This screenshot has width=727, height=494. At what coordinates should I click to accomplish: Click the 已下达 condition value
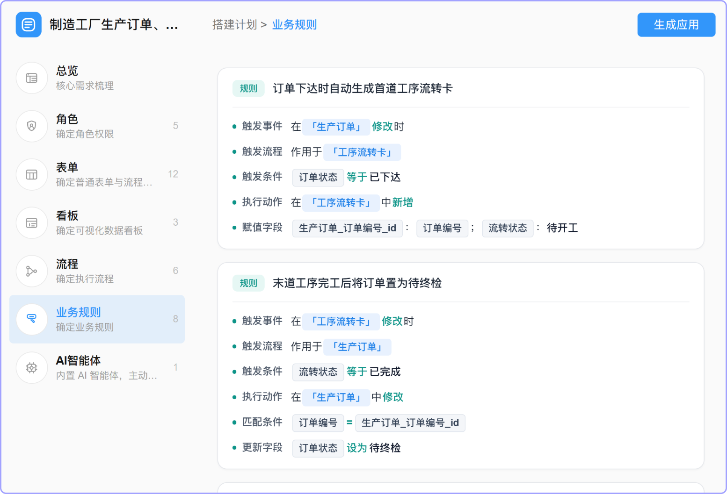[385, 177]
